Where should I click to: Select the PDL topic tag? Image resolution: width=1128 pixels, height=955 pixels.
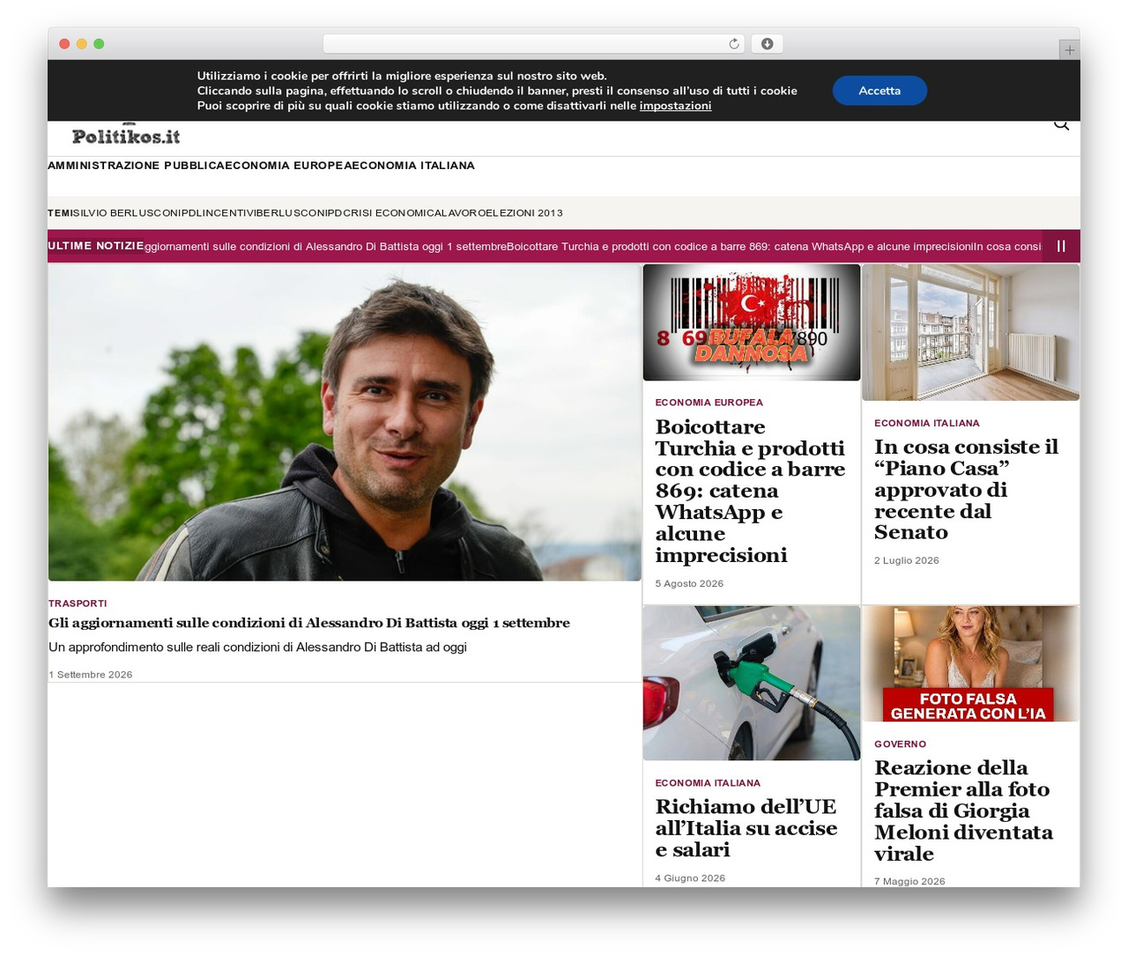coord(191,213)
